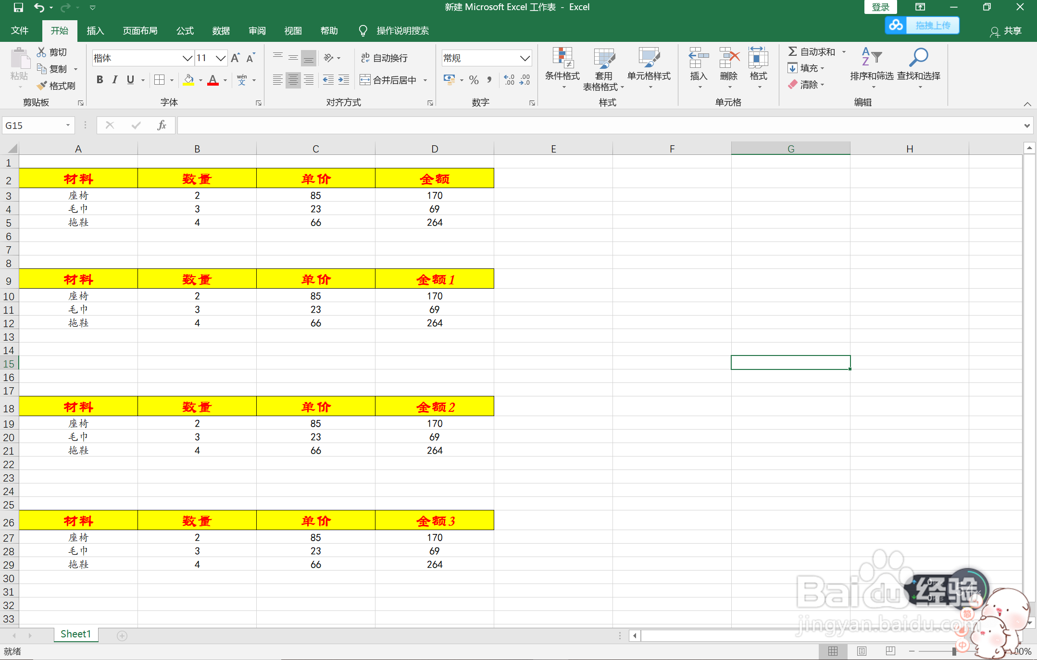Open the 数据 ribbon tab
The height and width of the screenshot is (660, 1037).
click(x=221, y=31)
